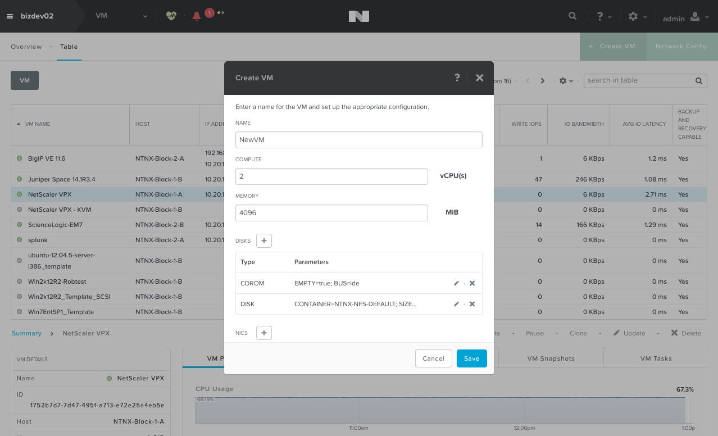
Task: Open the admin user menu
Action: pos(685,17)
